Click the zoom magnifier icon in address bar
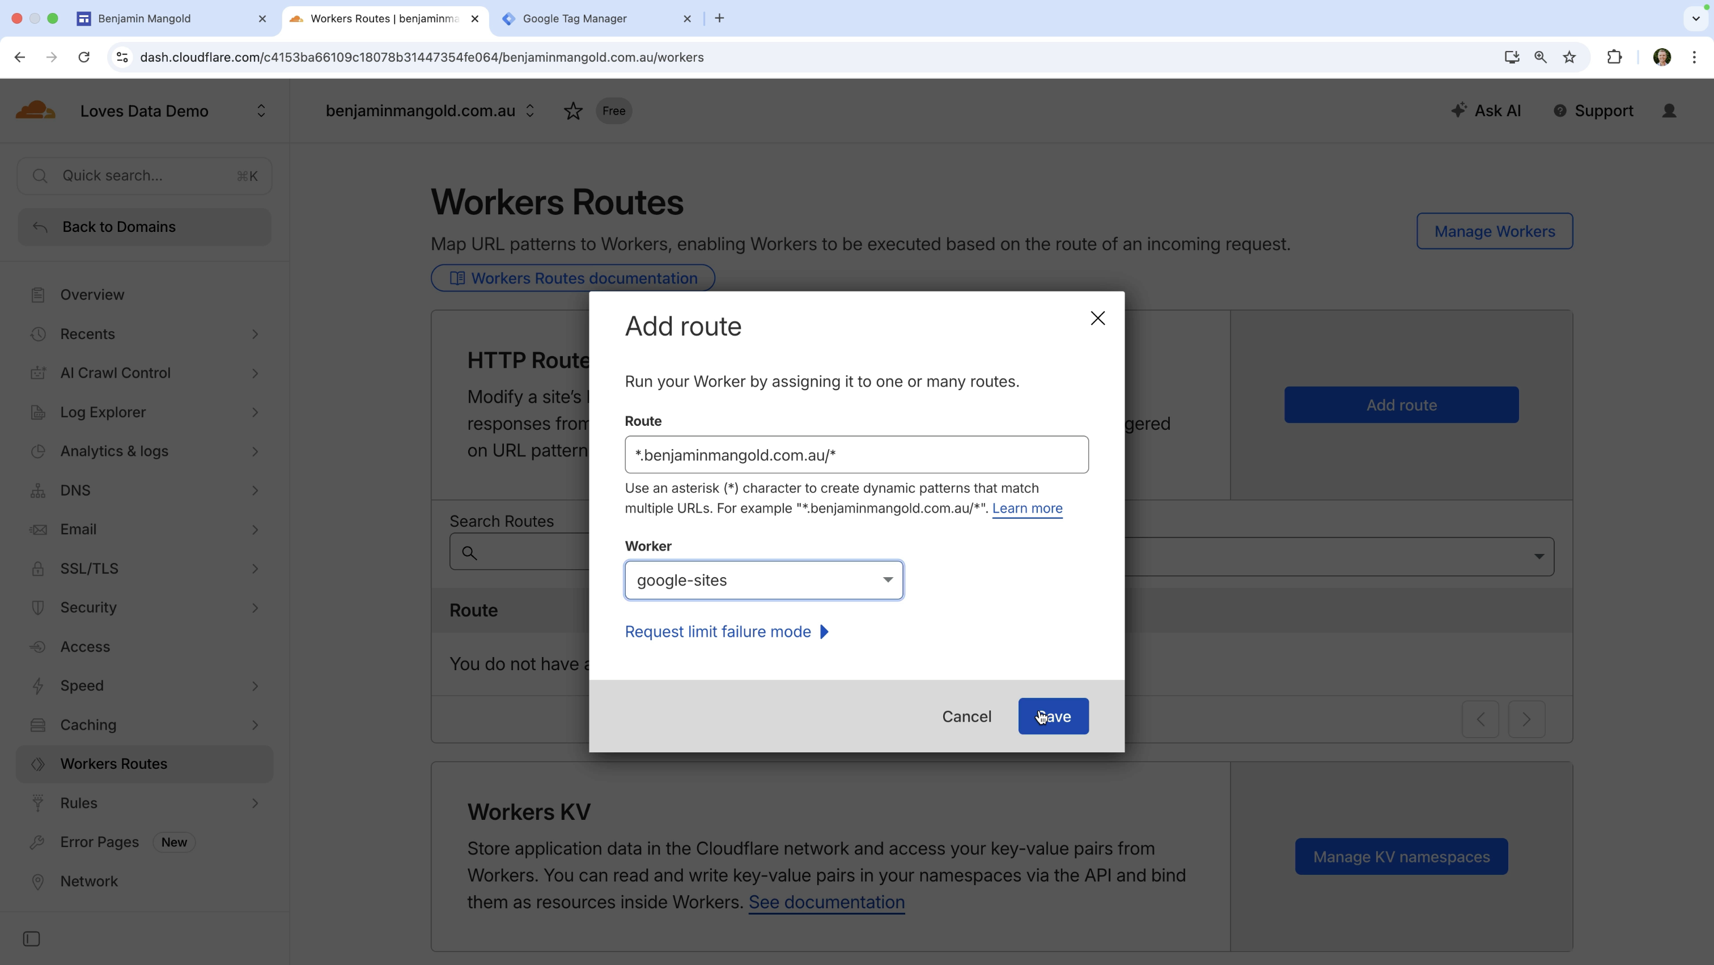1714x965 pixels. point(1541,57)
